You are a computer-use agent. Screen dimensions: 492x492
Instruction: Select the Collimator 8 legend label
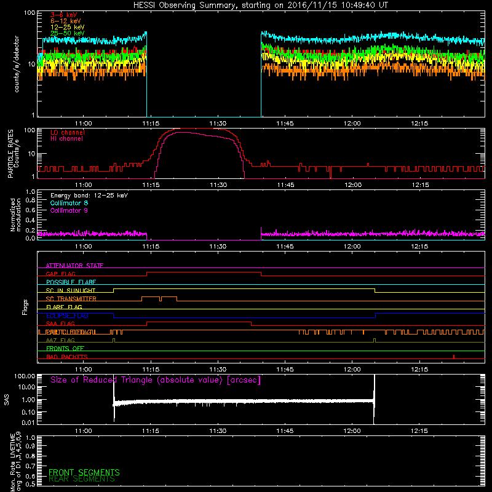(69, 203)
